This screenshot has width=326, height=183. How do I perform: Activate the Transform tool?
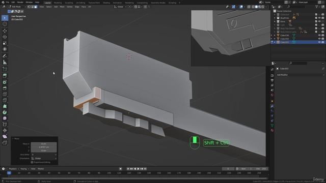[x=5, y=49]
